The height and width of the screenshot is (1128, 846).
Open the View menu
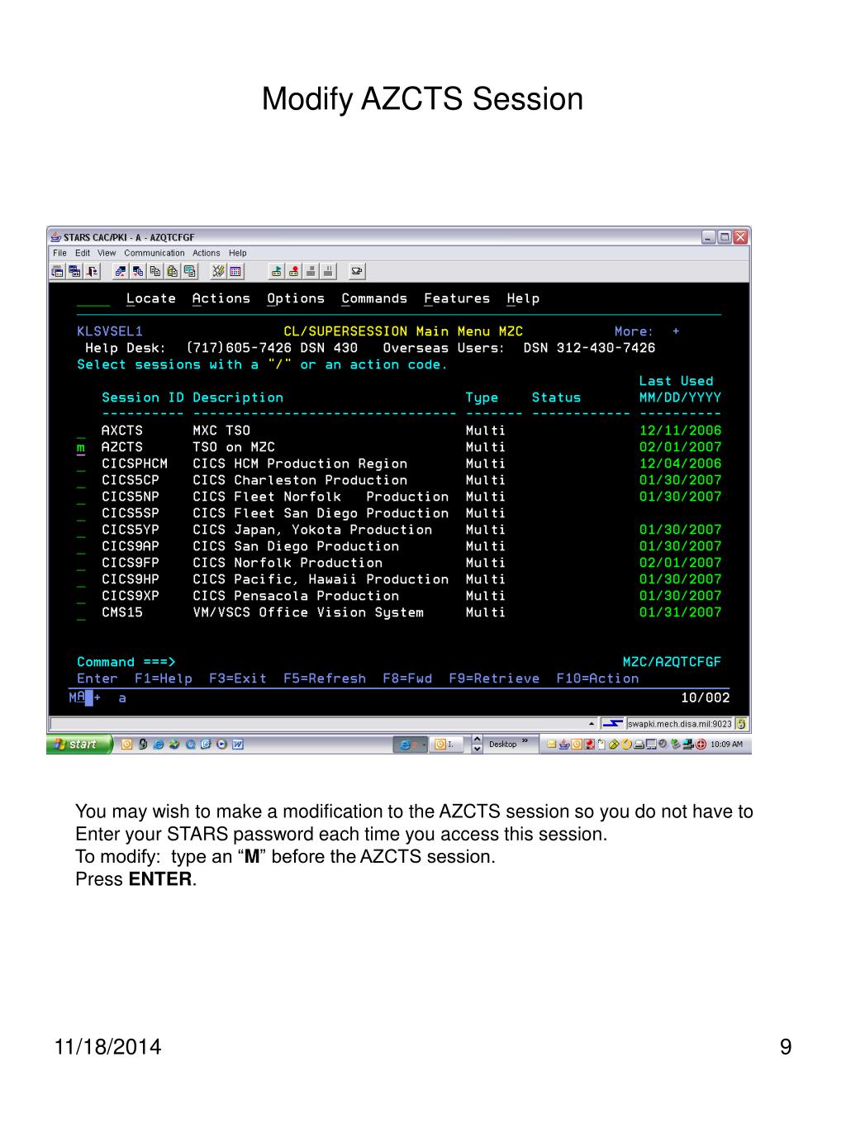107,253
